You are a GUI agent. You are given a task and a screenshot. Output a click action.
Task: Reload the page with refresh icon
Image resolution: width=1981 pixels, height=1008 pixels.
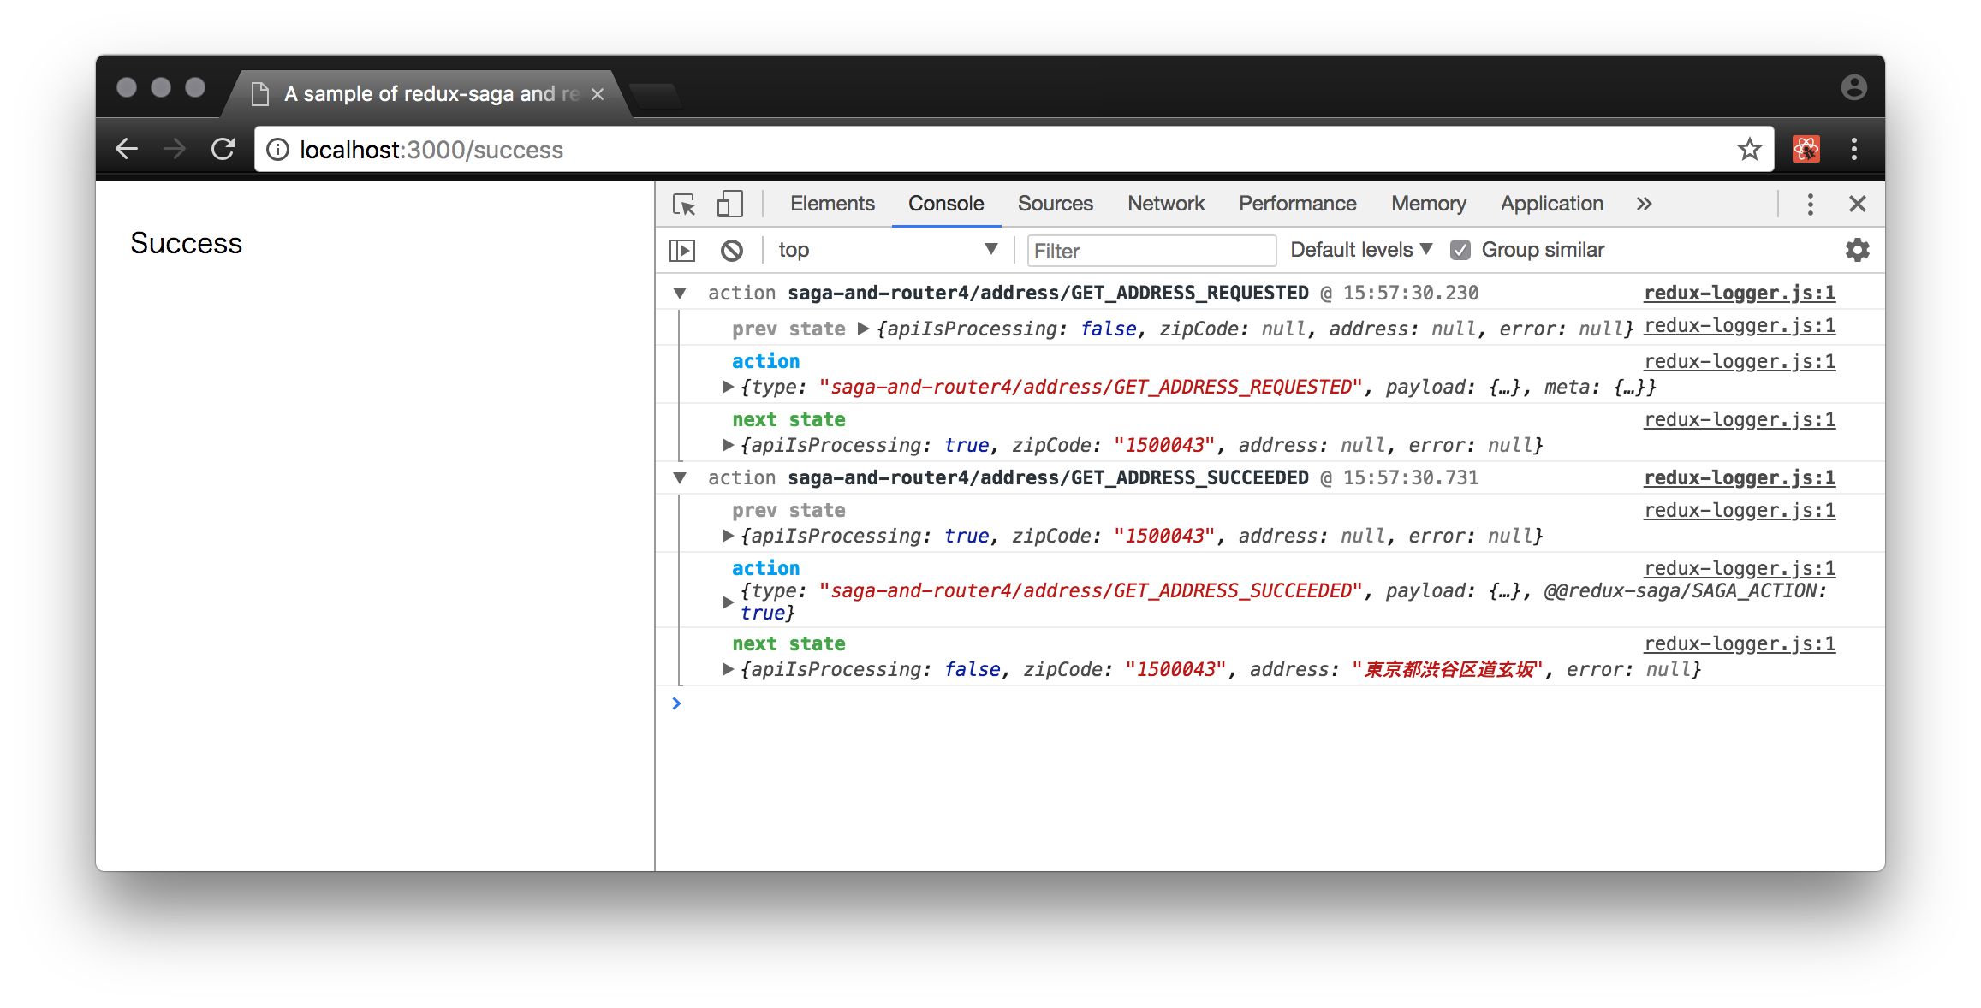coord(223,150)
